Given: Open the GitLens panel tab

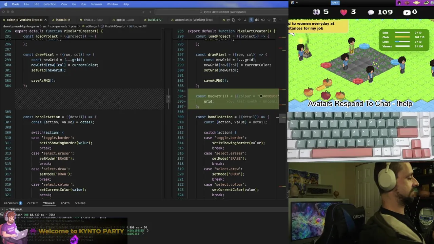Looking at the screenshot, I should pyautogui.click(x=80, y=203).
